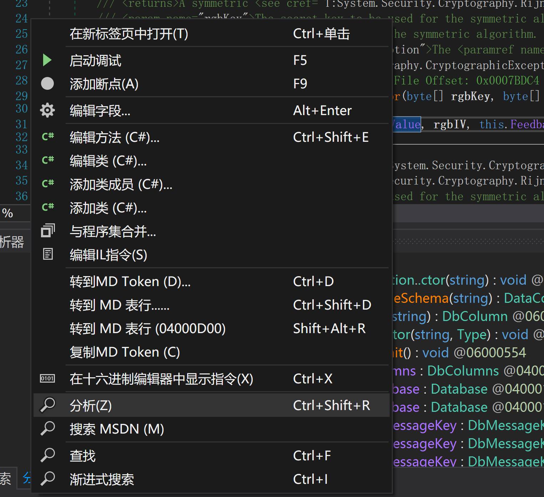Click 'rgbKey' parameter in code editor
This screenshot has height=497, width=544.
(470, 96)
